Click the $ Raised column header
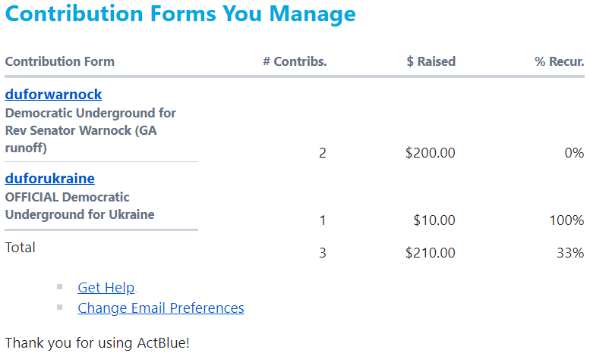The height and width of the screenshot is (356, 590). [431, 61]
